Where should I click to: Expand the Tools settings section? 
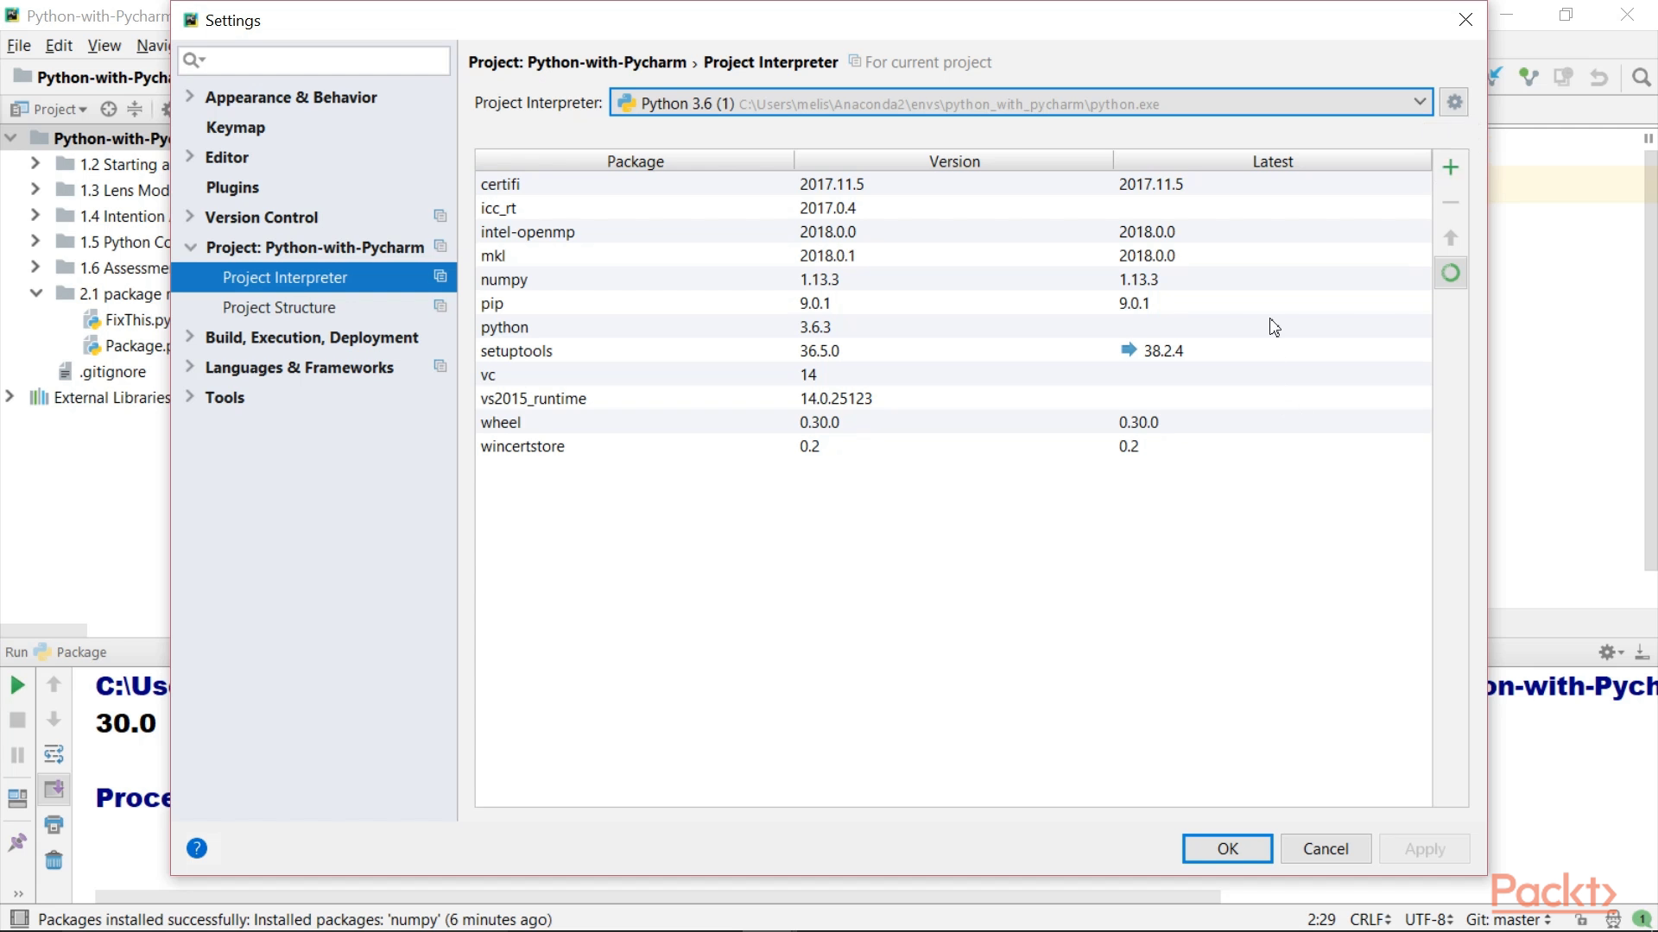click(x=190, y=396)
